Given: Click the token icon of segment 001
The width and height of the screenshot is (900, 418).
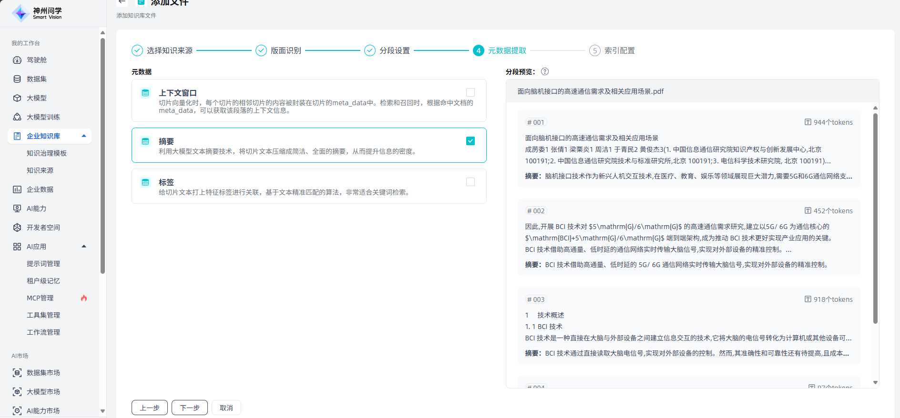Looking at the screenshot, I should coord(808,122).
